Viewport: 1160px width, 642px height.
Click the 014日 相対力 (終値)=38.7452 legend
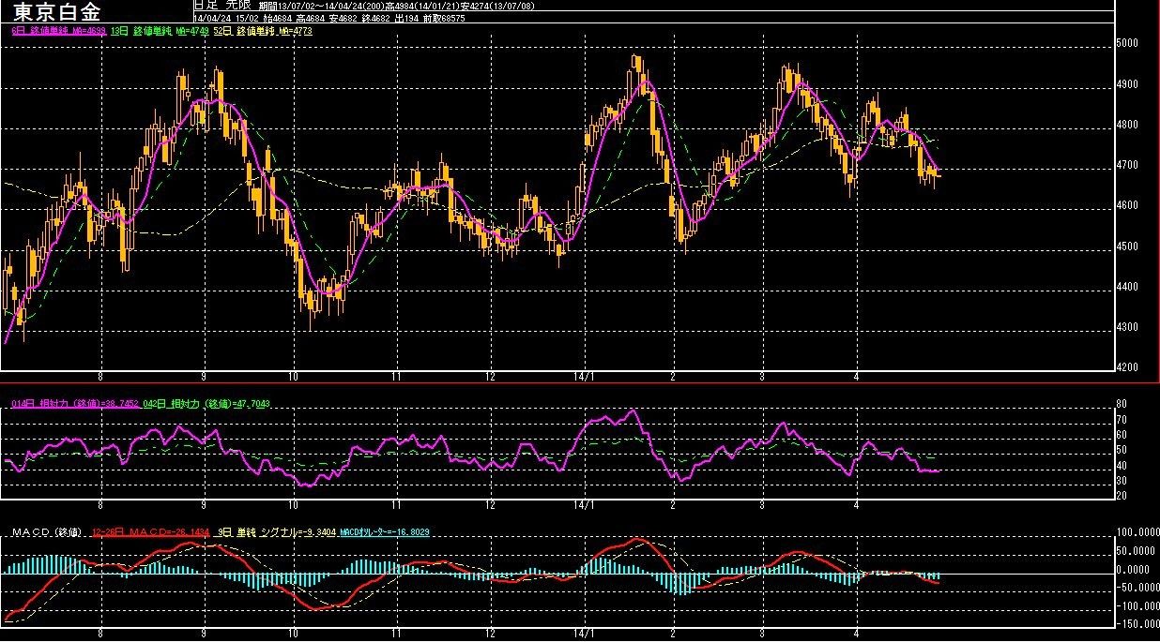[76, 403]
